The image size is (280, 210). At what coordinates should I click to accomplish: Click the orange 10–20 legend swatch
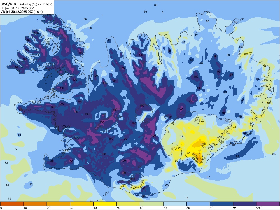tap(35, 204)
